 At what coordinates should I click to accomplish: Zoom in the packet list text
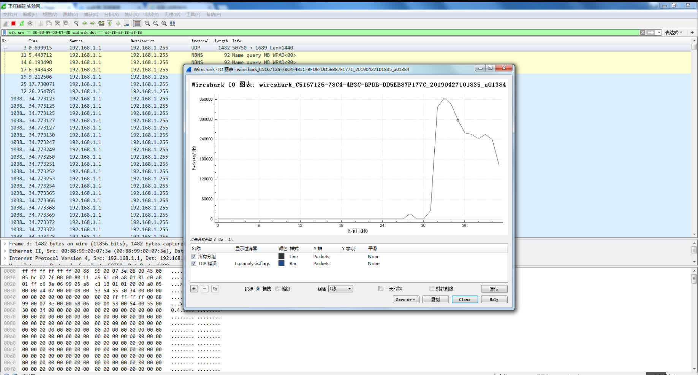coord(147,24)
